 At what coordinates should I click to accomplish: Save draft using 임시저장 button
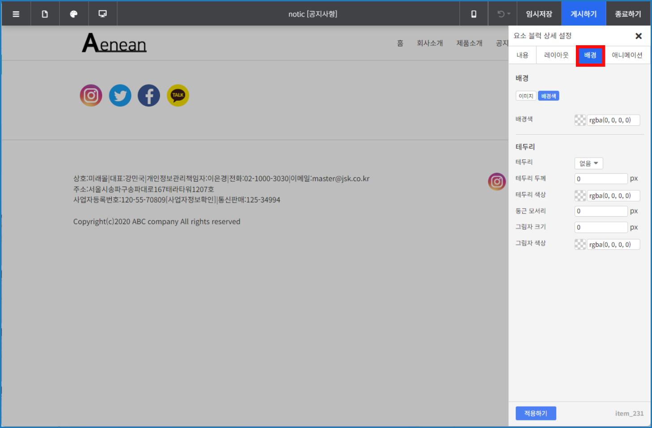(x=539, y=13)
